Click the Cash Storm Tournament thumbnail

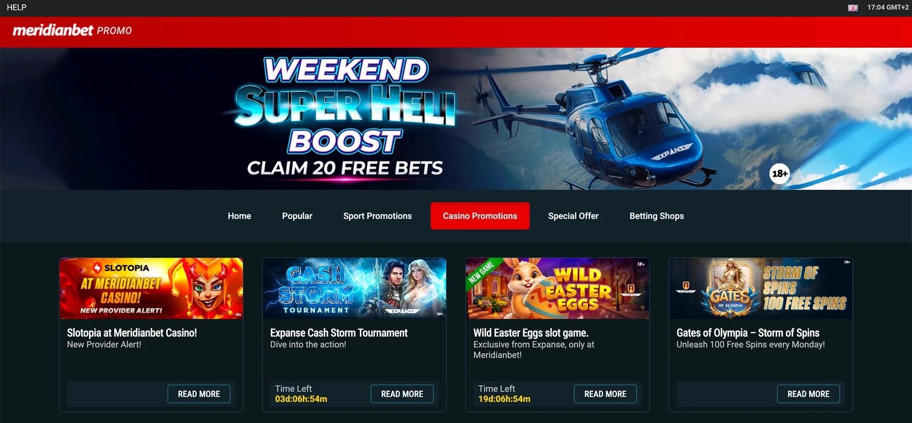pos(354,288)
